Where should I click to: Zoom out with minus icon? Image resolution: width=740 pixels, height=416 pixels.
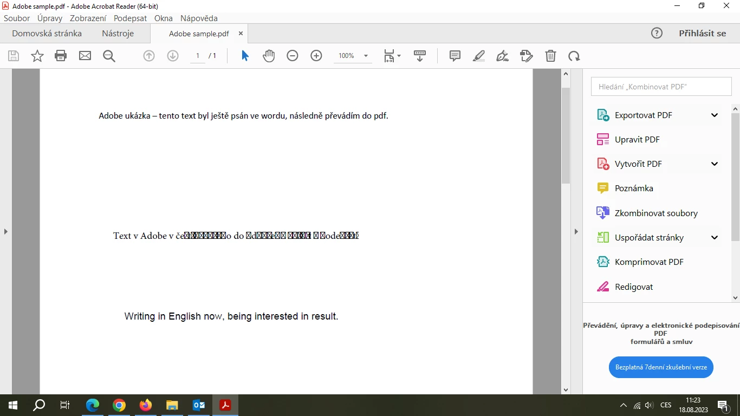pos(293,56)
